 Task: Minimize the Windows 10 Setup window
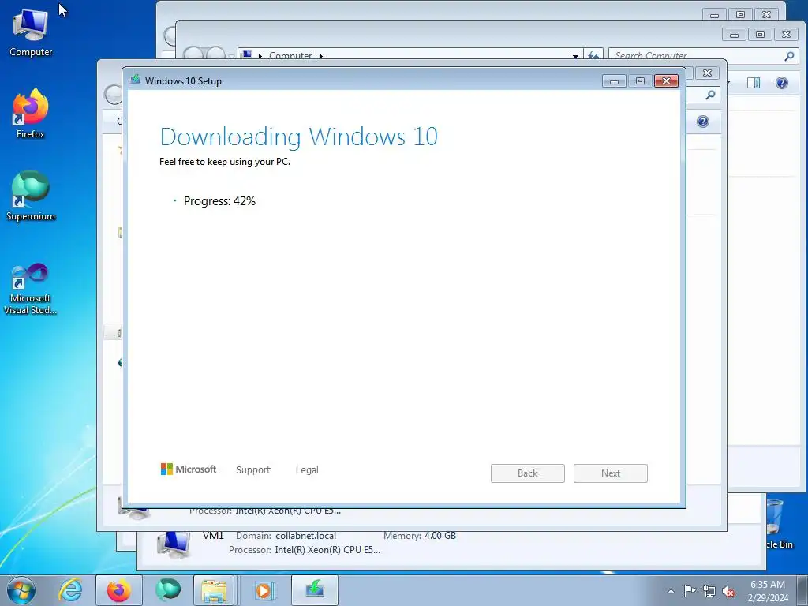[x=614, y=81]
